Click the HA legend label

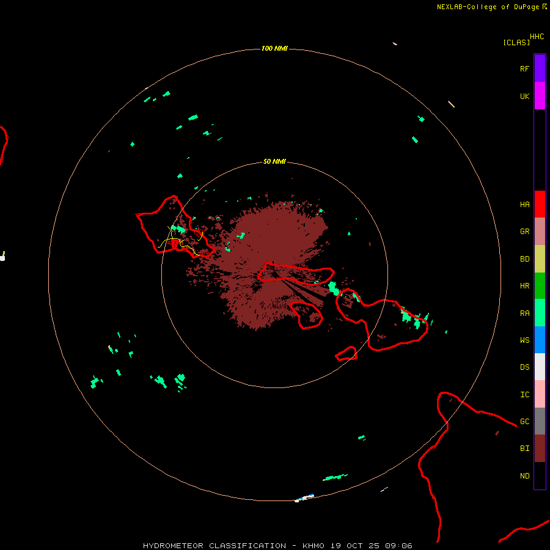524,205
